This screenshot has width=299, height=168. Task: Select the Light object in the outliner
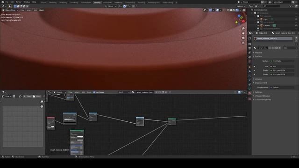click(x=265, y=19)
